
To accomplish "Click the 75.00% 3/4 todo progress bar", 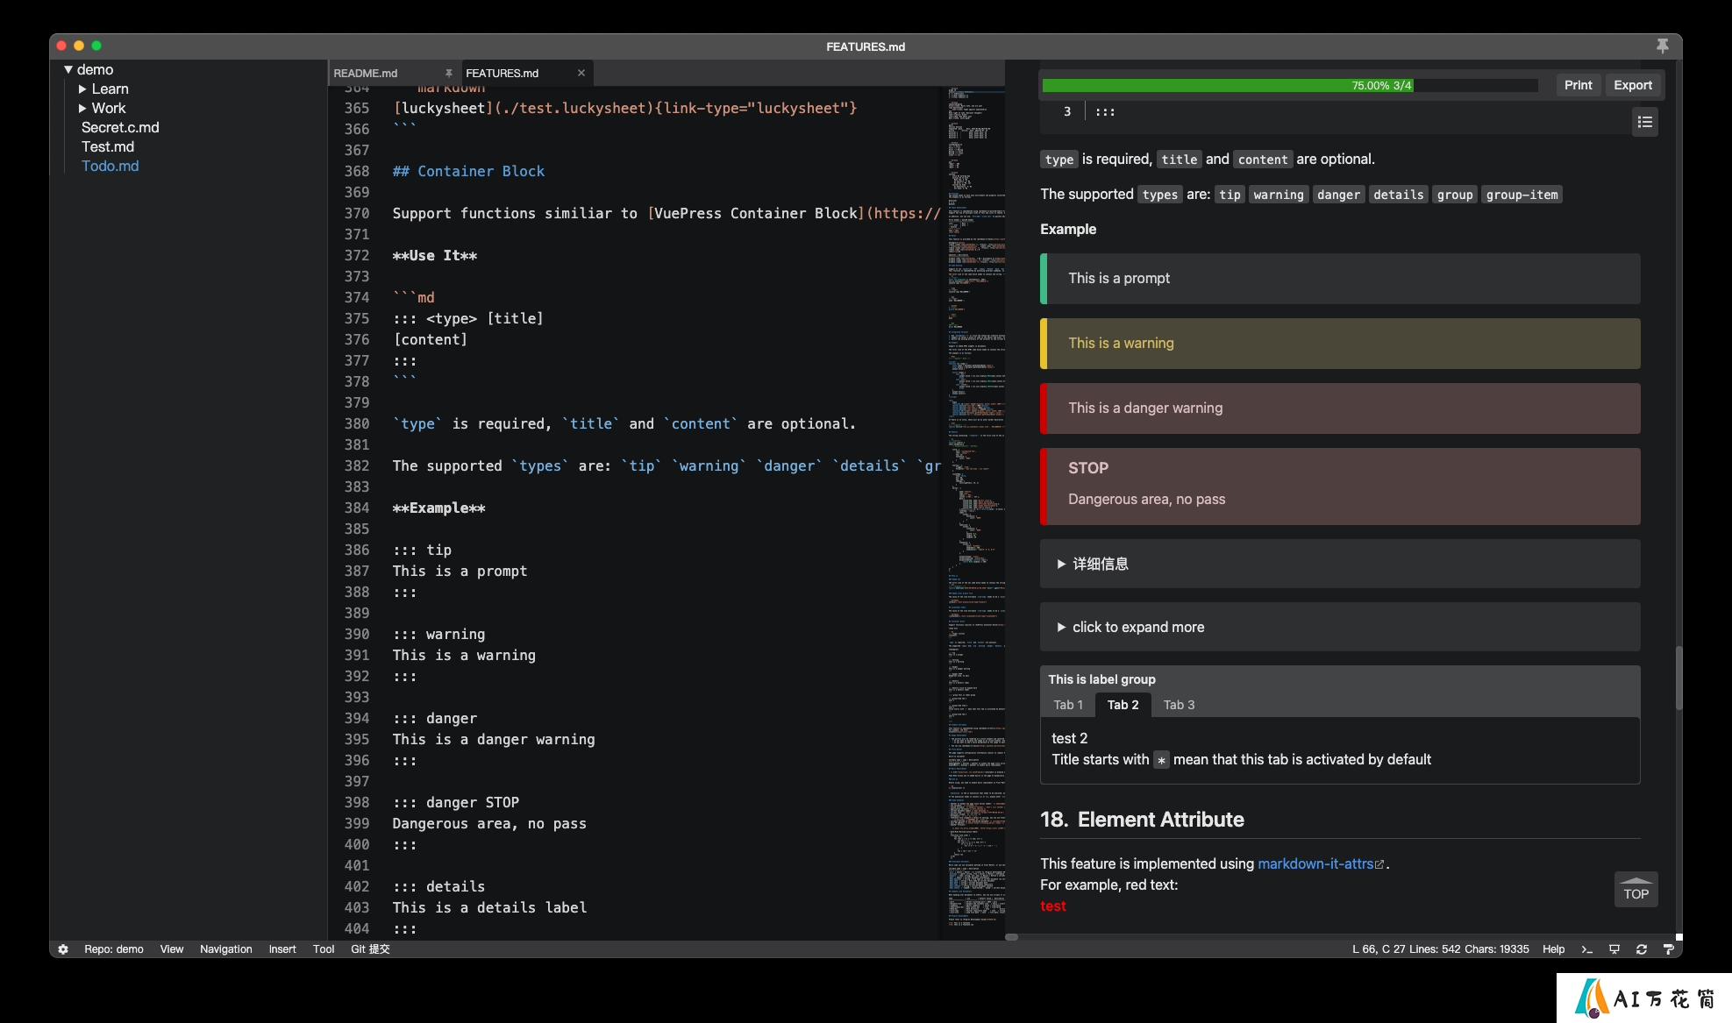I will pos(1290,86).
